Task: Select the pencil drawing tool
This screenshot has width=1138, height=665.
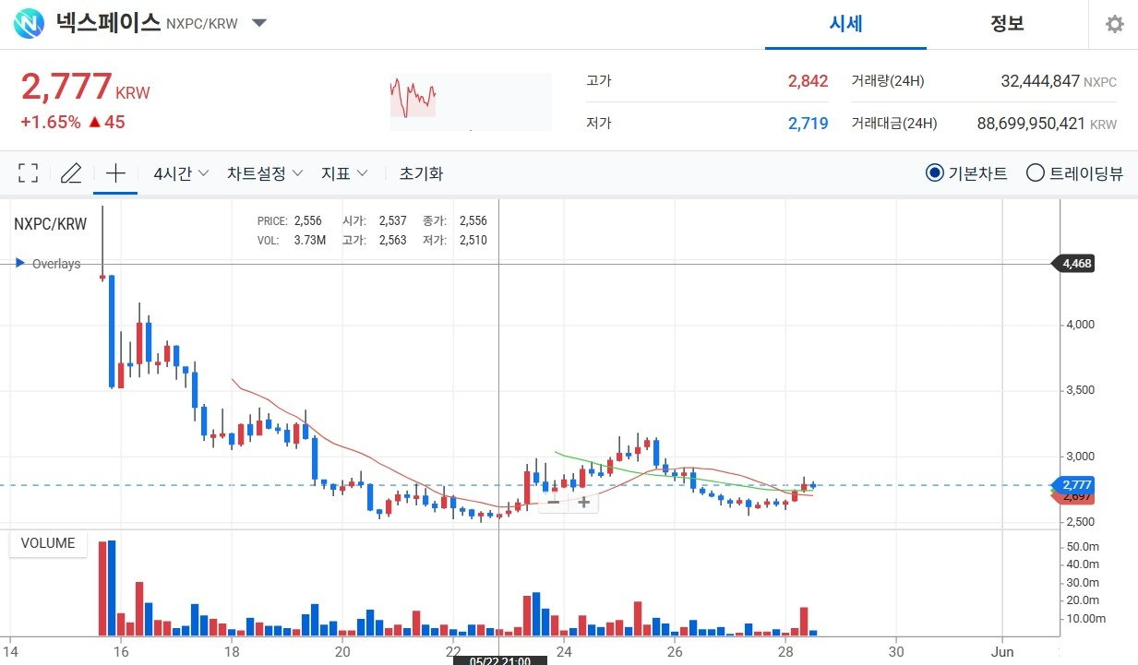Action: point(71,173)
